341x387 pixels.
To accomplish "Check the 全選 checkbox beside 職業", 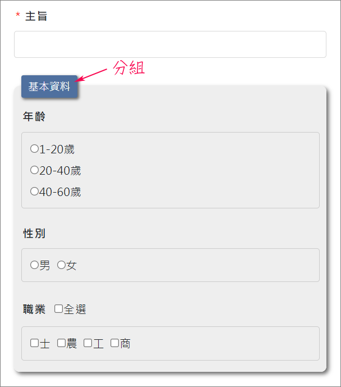I will click(x=58, y=308).
